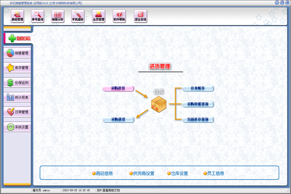Click the 采购单据查询 button
This screenshot has height=194, width=291.
pyautogui.click(x=198, y=104)
